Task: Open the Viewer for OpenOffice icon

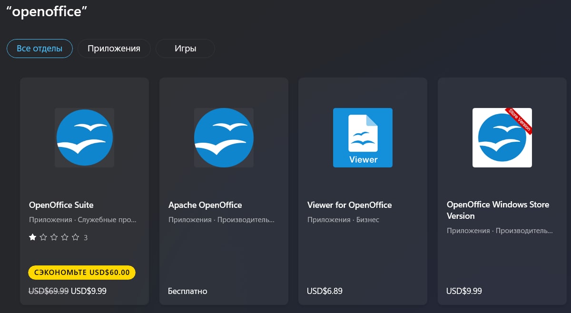Action: (x=363, y=137)
